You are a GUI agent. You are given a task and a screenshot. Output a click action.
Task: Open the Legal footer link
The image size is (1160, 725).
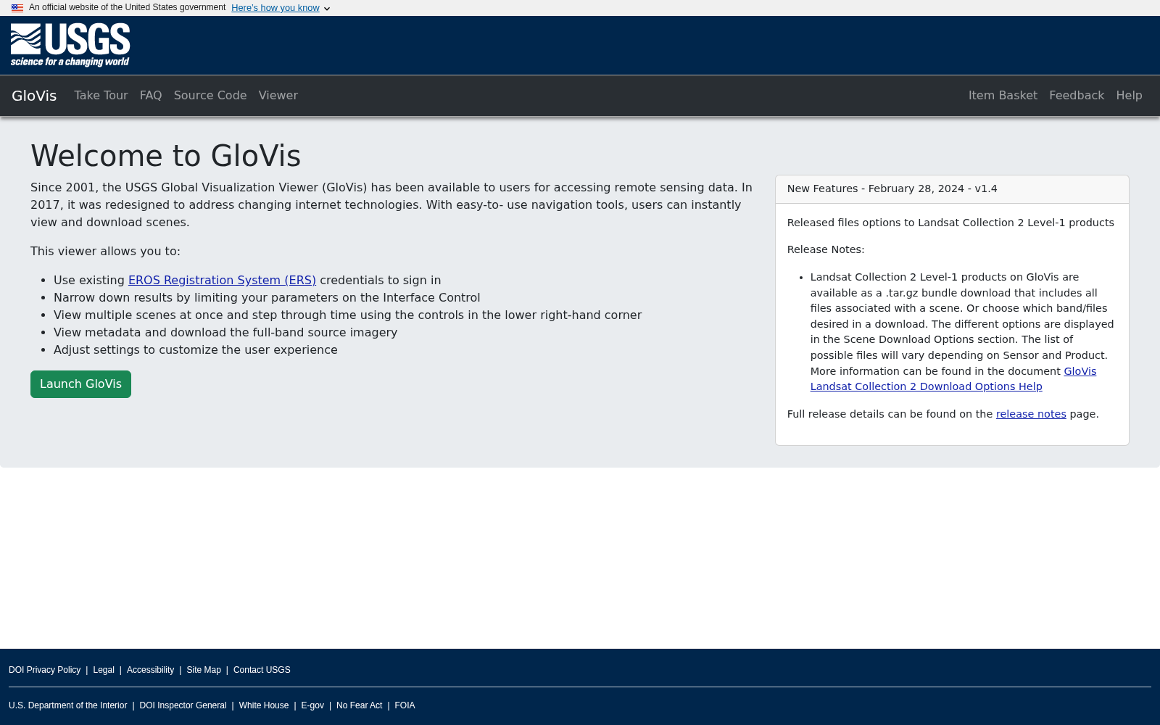pyautogui.click(x=104, y=670)
